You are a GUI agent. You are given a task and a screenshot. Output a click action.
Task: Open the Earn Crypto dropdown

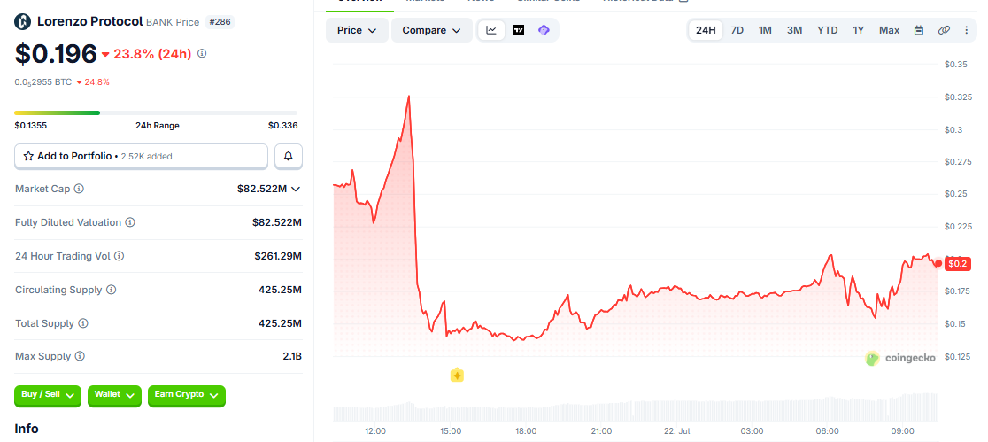click(187, 395)
